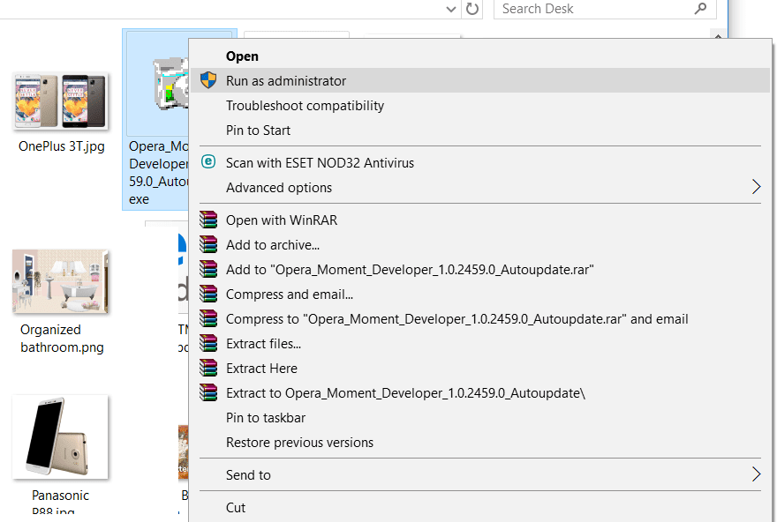777x522 pixels.
Task: Click WinRAR icon beside Compress to rar and email
Action: (x=208, y=318)
